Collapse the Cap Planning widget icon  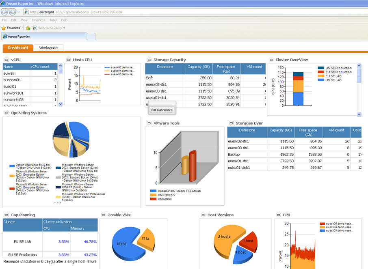click(x=6, y=215)
